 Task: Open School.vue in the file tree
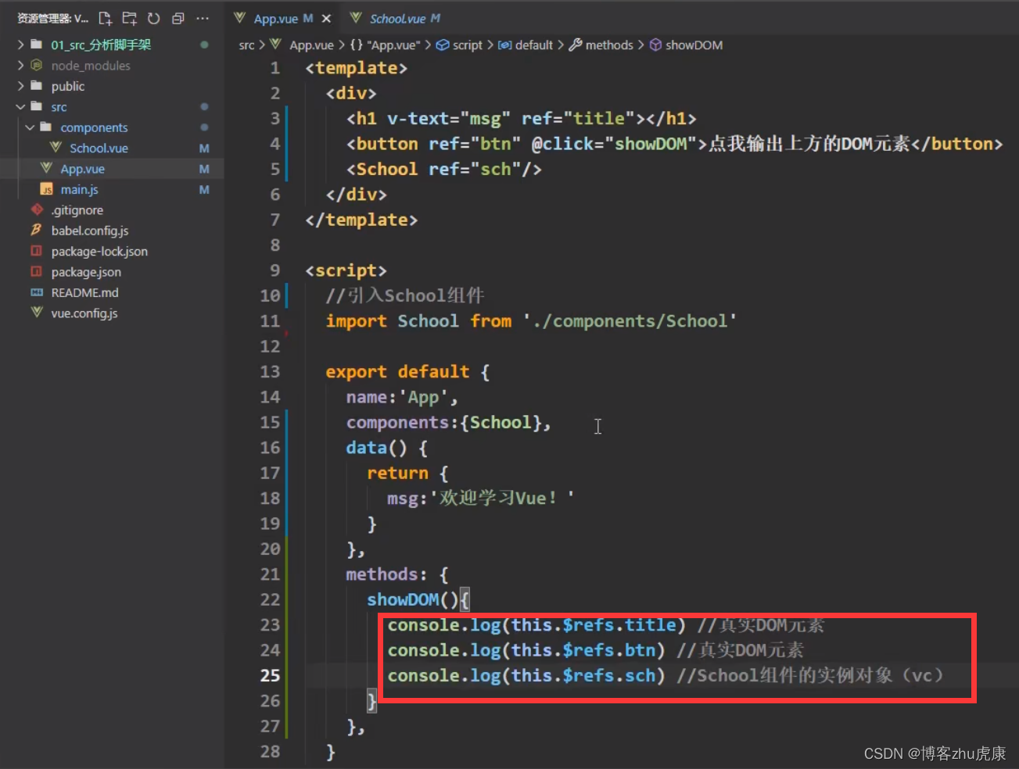click(99, 148)
